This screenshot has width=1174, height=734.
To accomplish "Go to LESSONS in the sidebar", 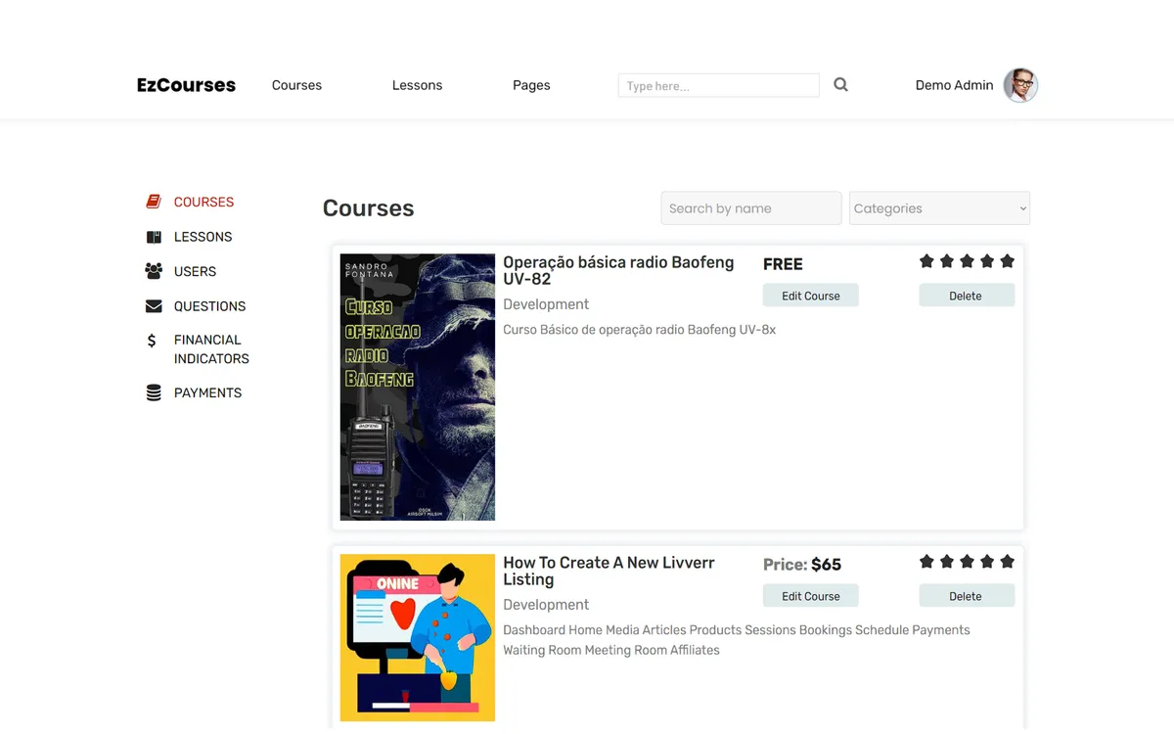I will click(x=203, y=237).
